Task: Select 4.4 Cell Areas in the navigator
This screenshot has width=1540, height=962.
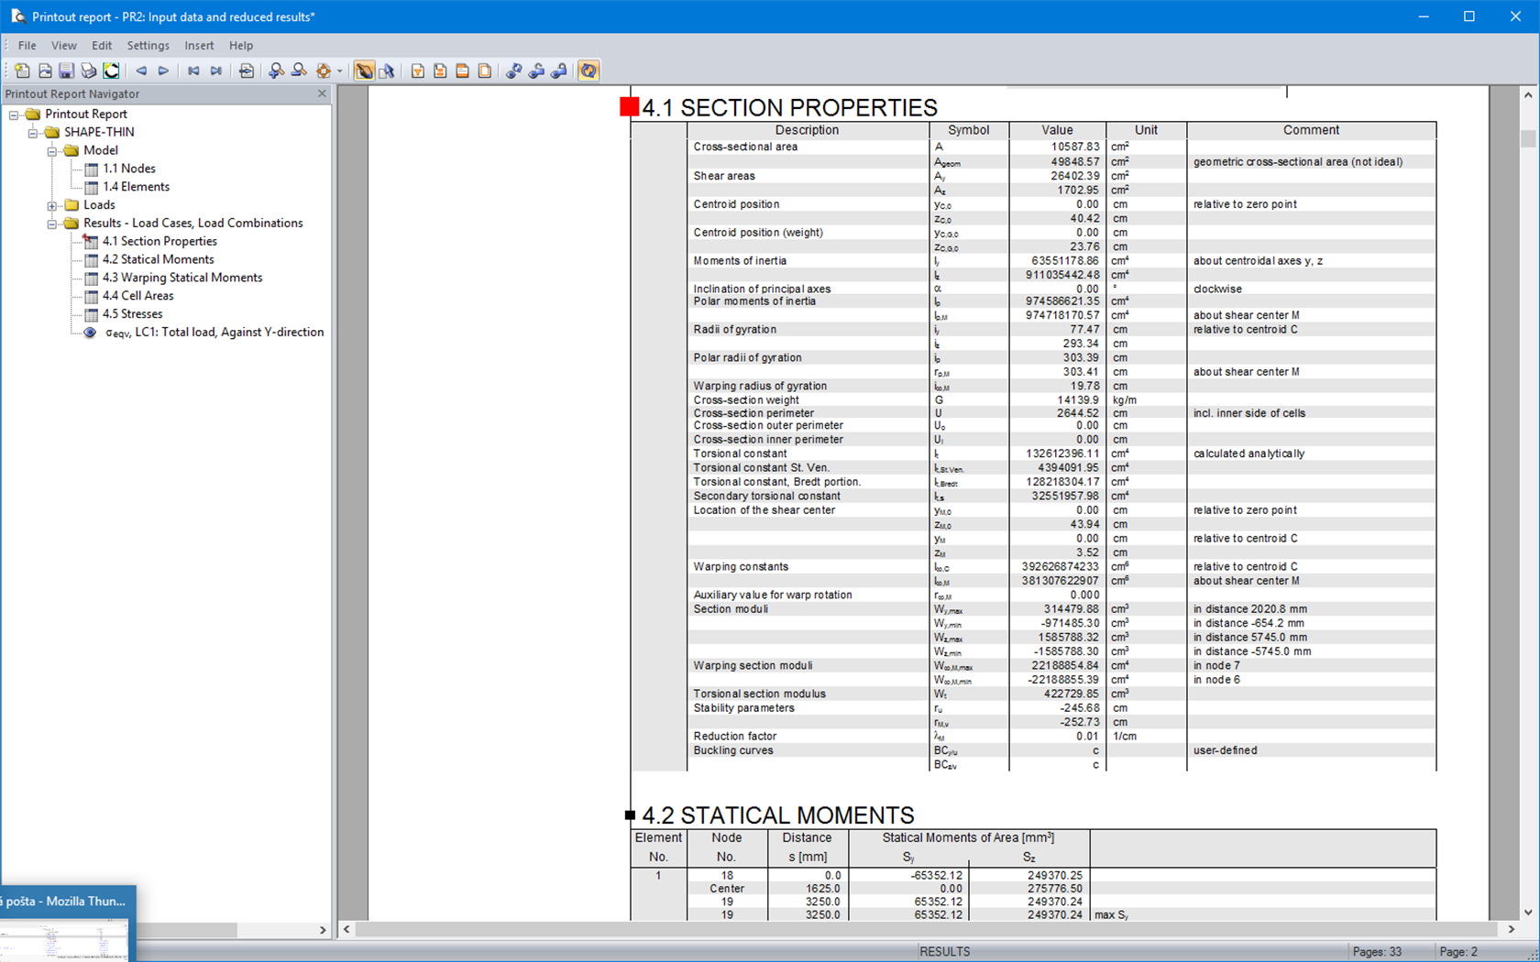Action: (x=138, y=296)
